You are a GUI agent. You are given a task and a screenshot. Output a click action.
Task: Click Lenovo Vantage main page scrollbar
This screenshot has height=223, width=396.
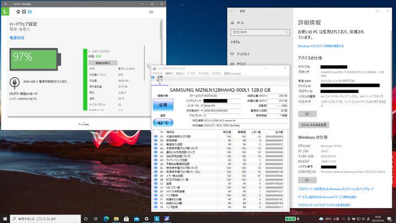161,30
